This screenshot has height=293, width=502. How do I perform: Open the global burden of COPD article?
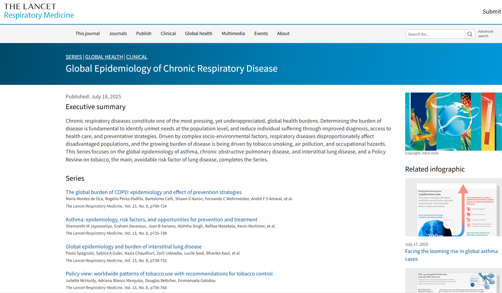tap(153, 192)
